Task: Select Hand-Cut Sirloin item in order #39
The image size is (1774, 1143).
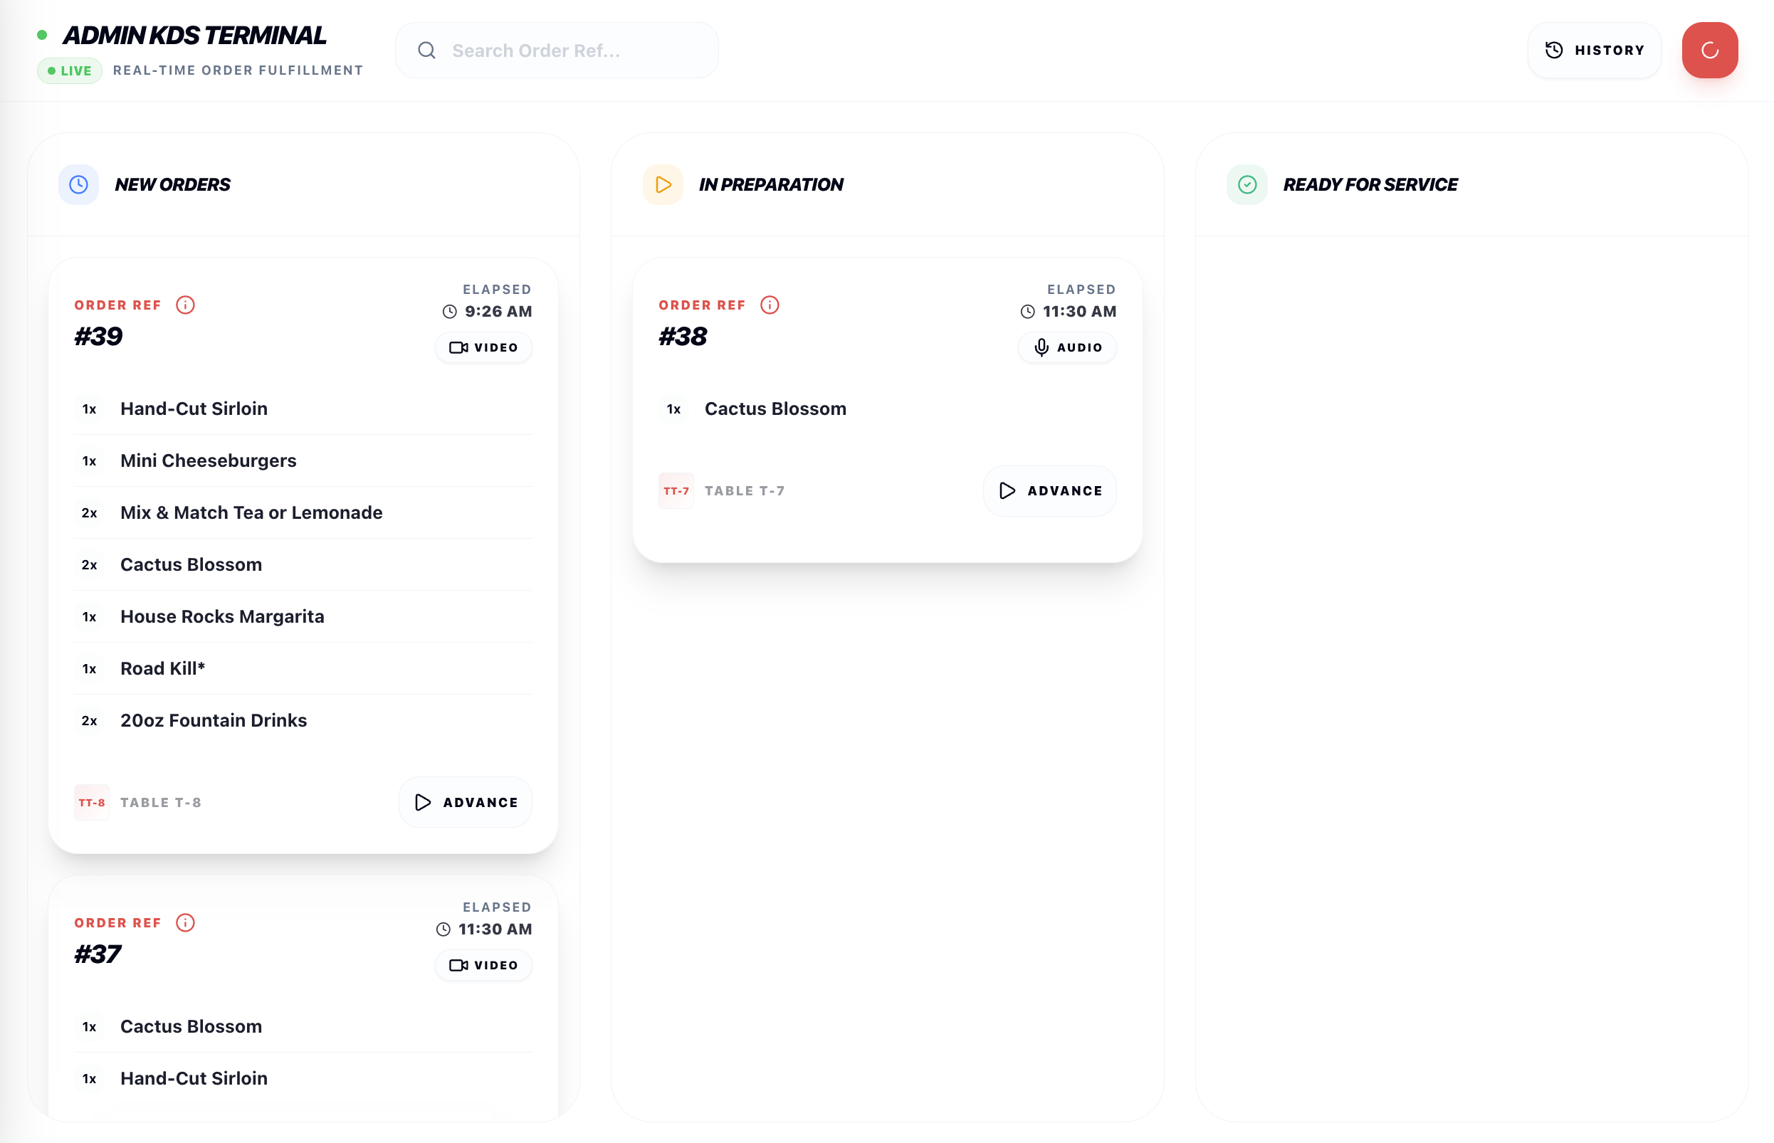Action: point(194,409)
